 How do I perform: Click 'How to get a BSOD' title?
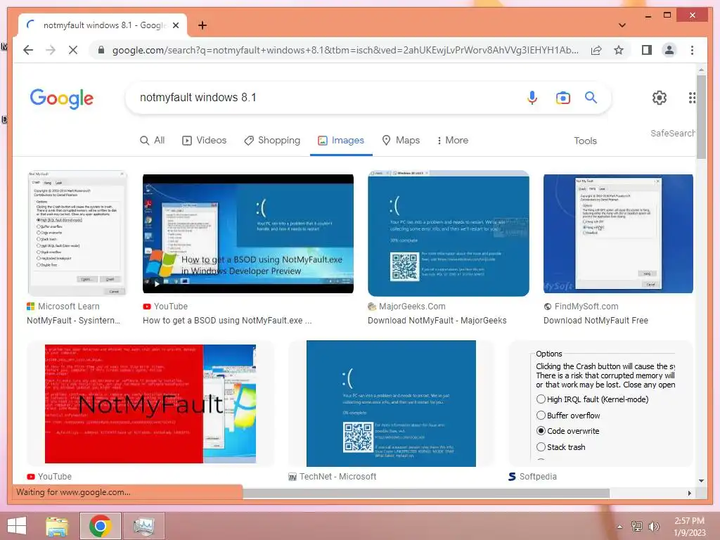(227, 321)
